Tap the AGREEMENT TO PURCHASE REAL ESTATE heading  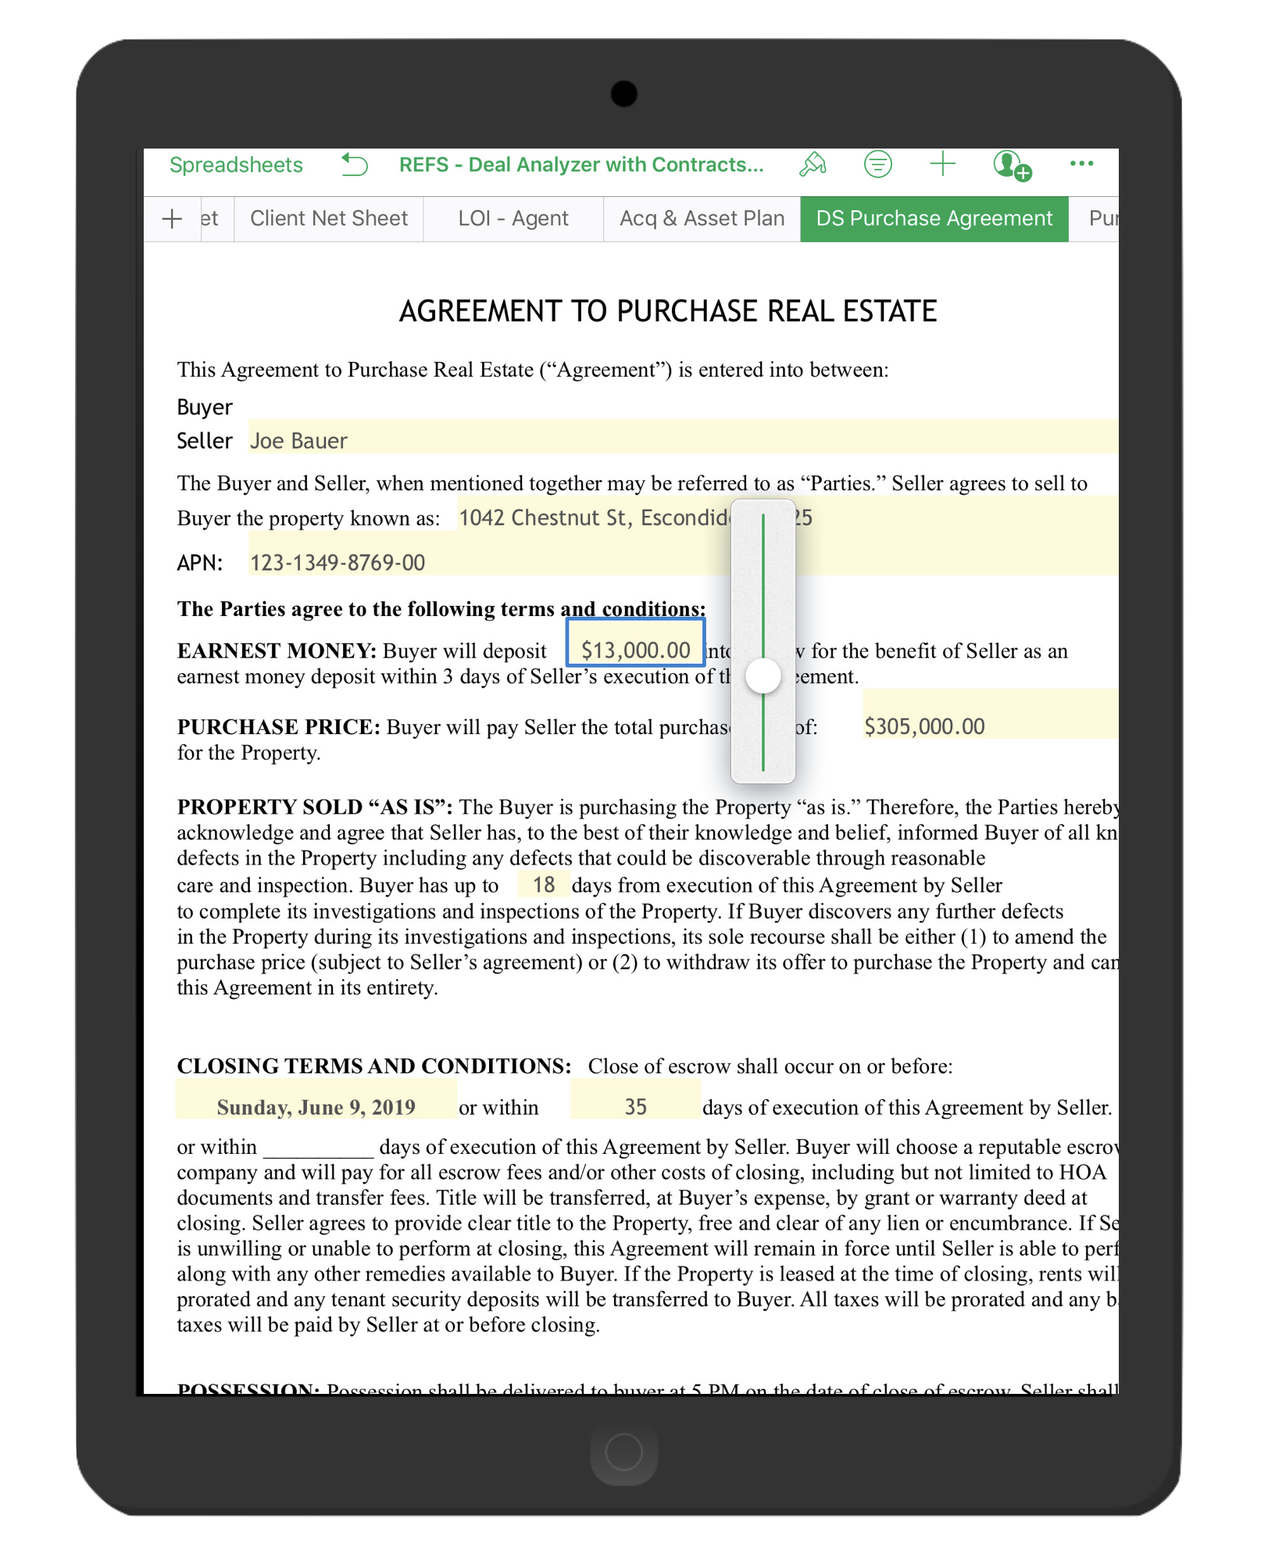click(668, 311)
